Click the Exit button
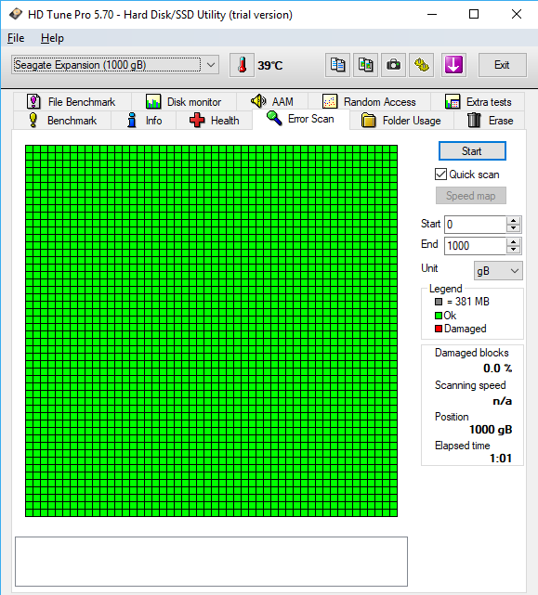 click(502, 65)
